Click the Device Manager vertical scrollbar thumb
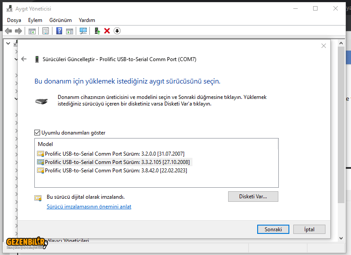Image resolution: width=351 pixels, height=255 pixels. pos(341,125)
